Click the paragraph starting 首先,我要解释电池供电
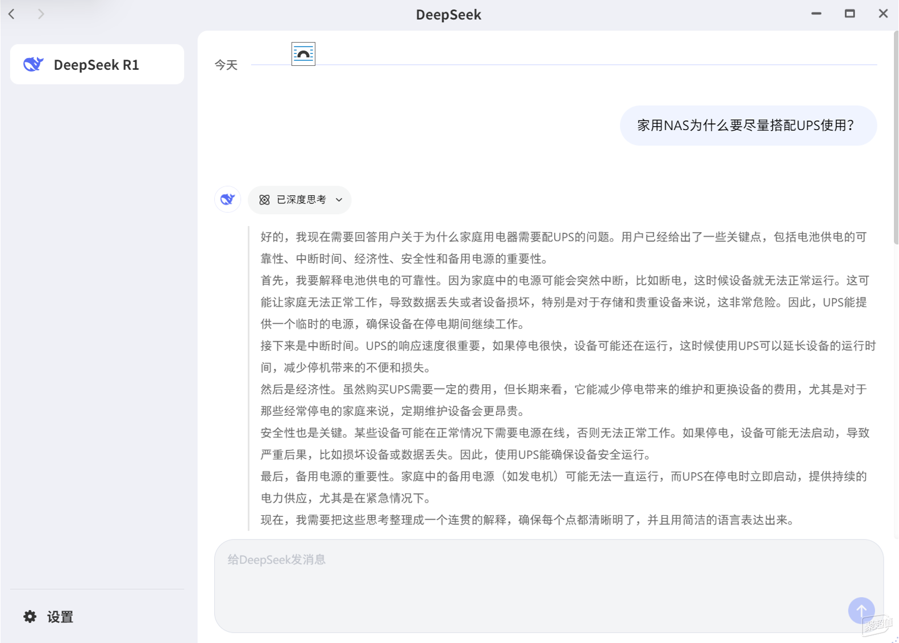The width and height of the screenshot is (899, 643). [565, 302]
